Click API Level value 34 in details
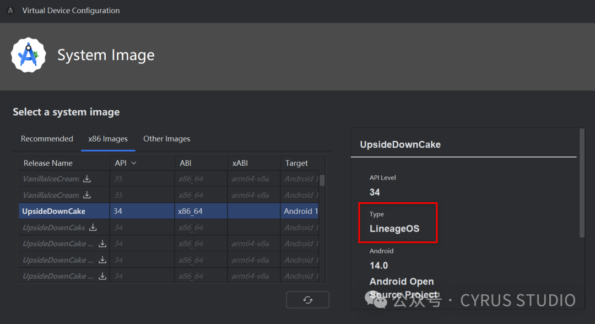 375,192
